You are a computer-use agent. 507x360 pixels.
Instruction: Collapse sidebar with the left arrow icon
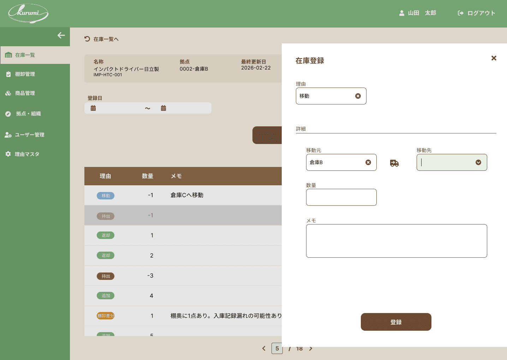point(61,35)
